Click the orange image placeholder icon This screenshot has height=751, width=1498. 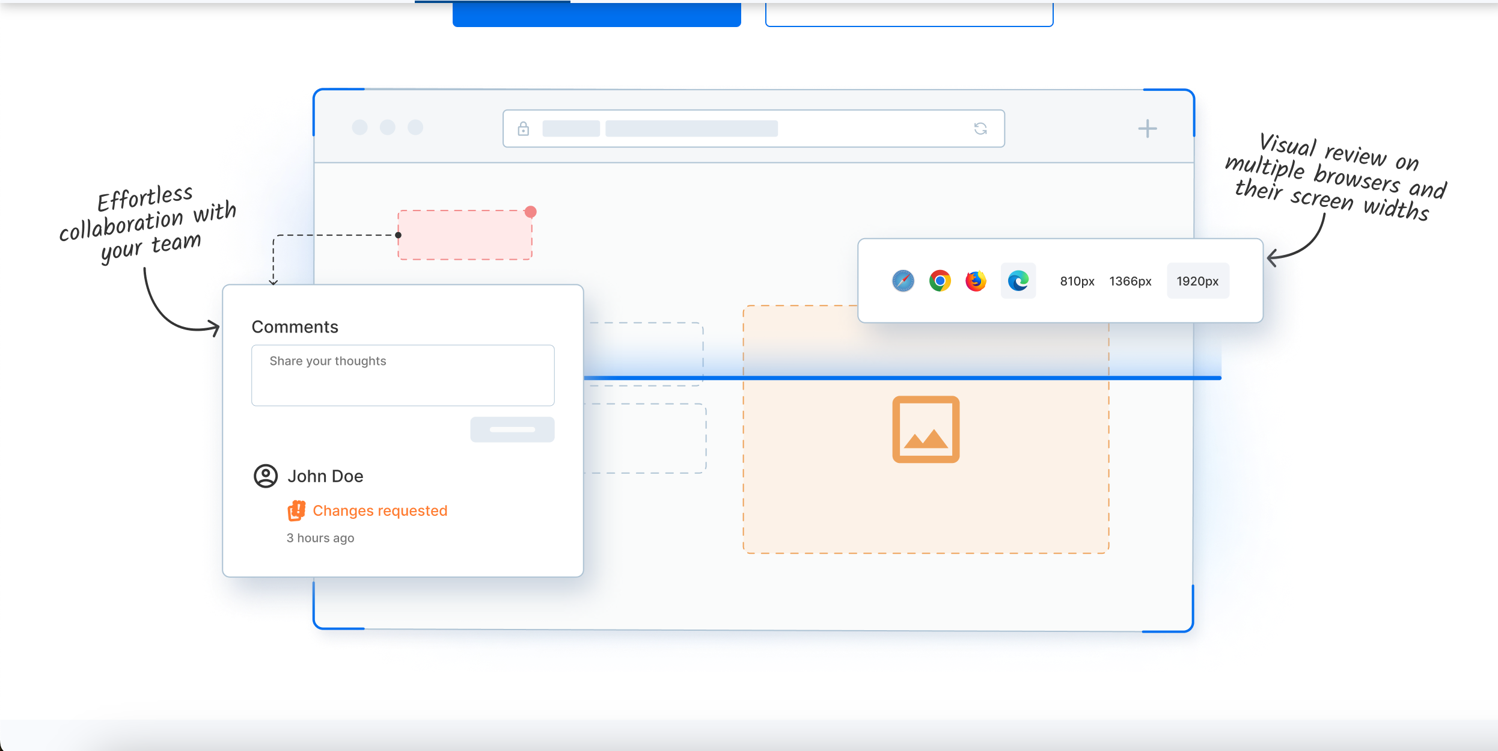click(926, 429)
